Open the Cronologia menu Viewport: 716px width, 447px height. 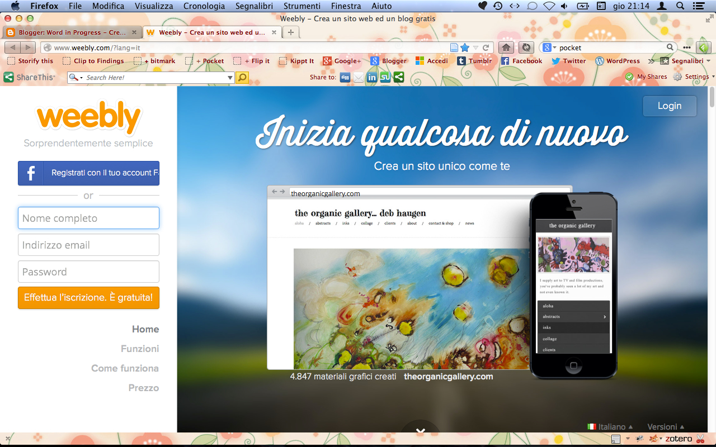204,6
